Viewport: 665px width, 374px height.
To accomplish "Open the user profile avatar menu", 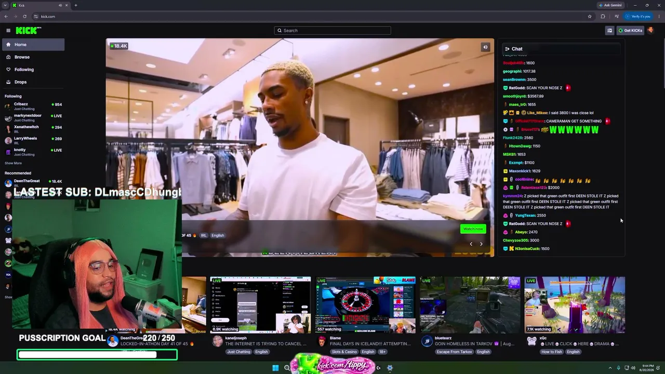I will [650, 30].
